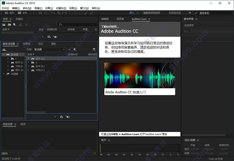Select the Paintbrush Selection tool
234x161 pixels.
(86, 13)
